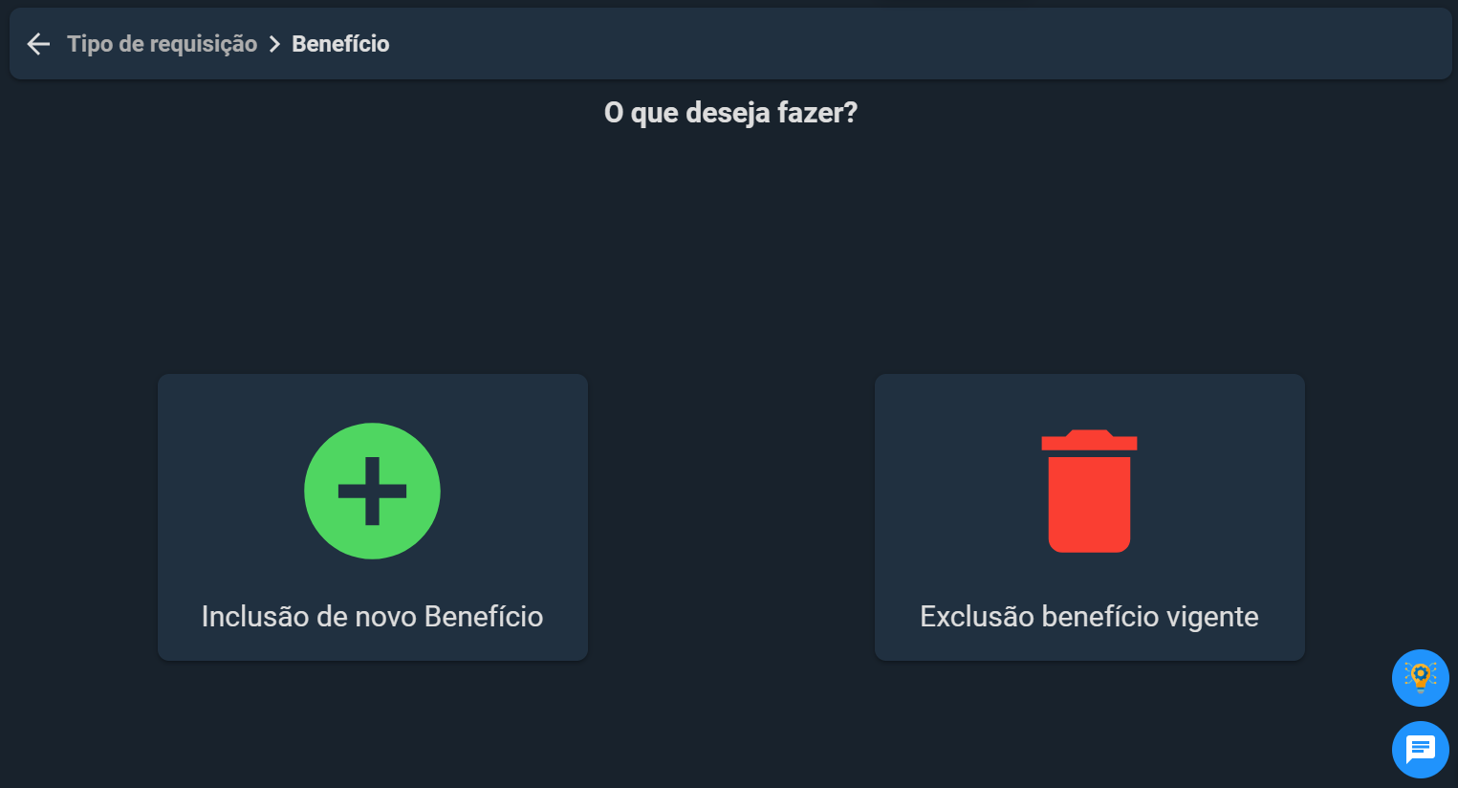
Task: Click the green plus circle icon
Action: 372,491
